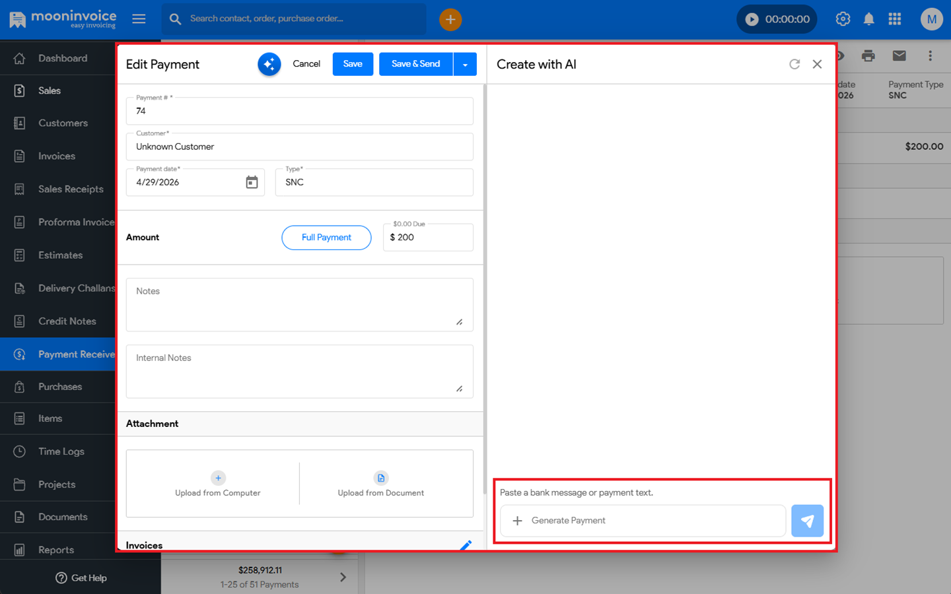The height and width of the screenshot is (594, 951).
Task: Open the payment date calendar picker
Action: pyautogui.click(x=252, y=182)
